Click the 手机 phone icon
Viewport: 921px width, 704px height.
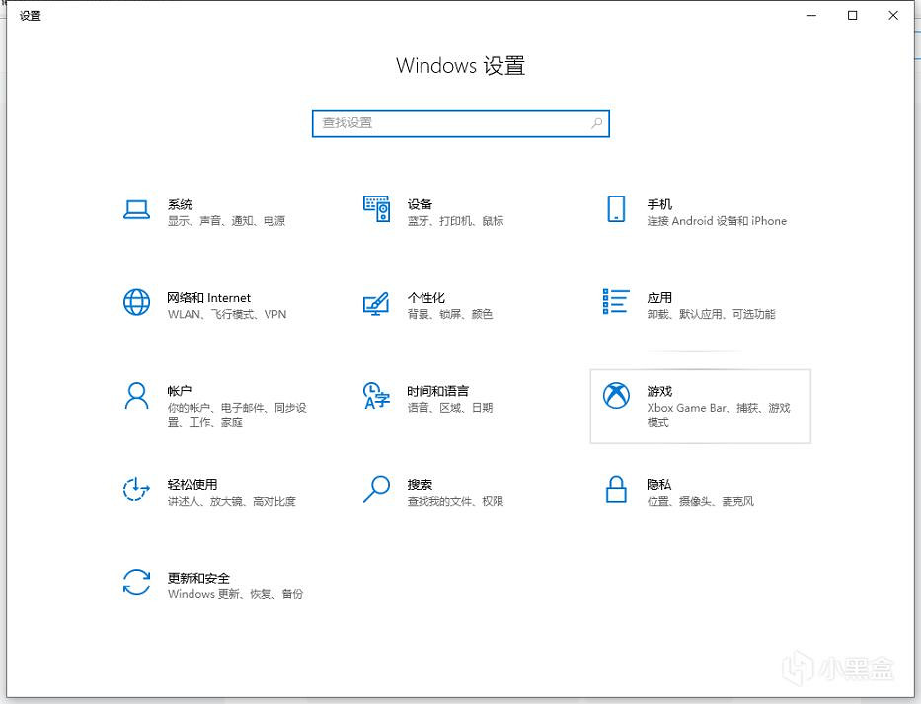click(x=616, y=209)
